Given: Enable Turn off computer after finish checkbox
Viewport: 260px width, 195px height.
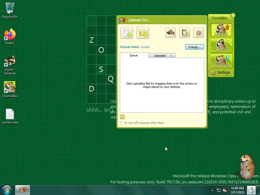Looking at the screenshot, I should [x=121, y=123].
